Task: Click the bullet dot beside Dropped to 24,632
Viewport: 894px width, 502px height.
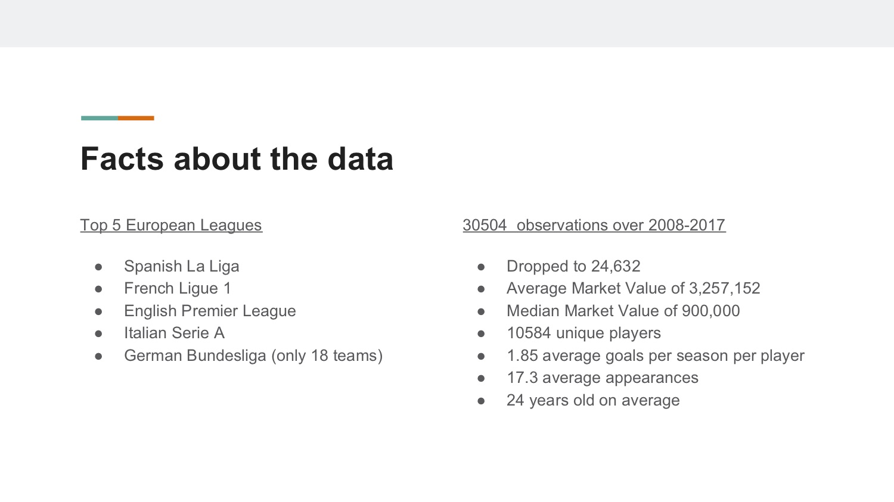Action: [x=481, y=267]
